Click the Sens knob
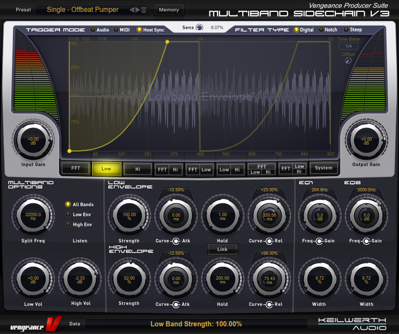 pos(199,28)
